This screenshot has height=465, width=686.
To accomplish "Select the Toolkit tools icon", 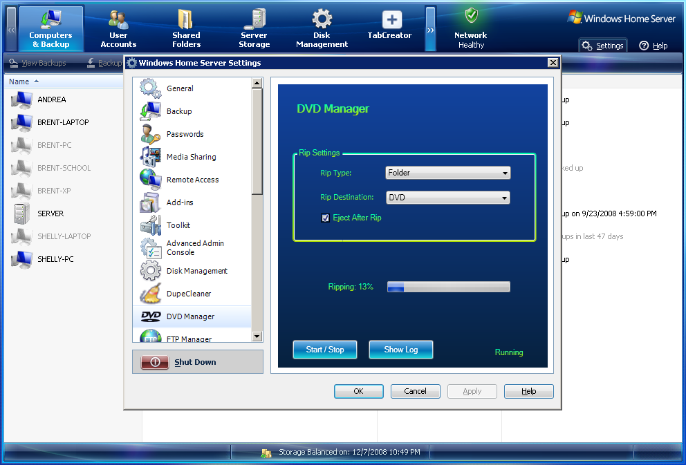I will [x=150, y=225].
